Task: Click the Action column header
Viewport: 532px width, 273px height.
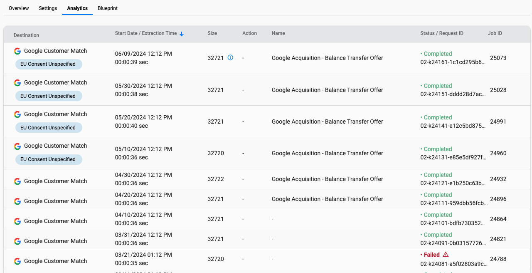Action: pyautogui.click(x=250, y=33)
